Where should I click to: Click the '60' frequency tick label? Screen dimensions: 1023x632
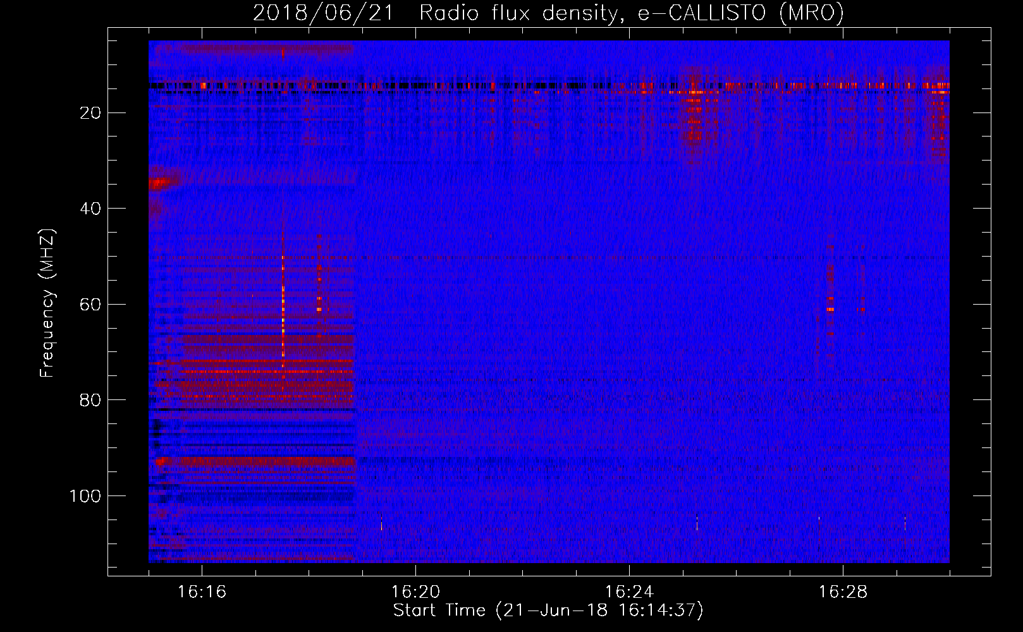tap(90, 305)
